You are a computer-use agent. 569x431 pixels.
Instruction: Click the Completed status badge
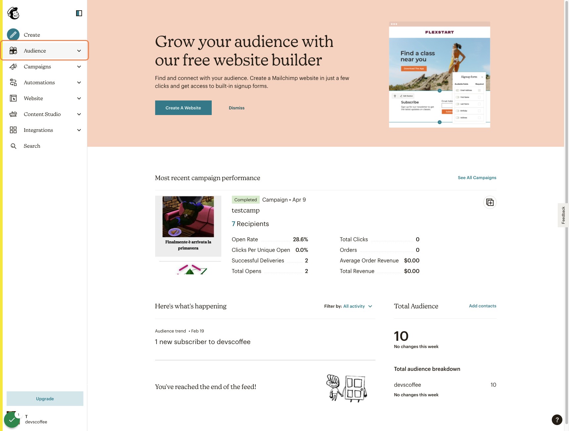pos(245,200)
